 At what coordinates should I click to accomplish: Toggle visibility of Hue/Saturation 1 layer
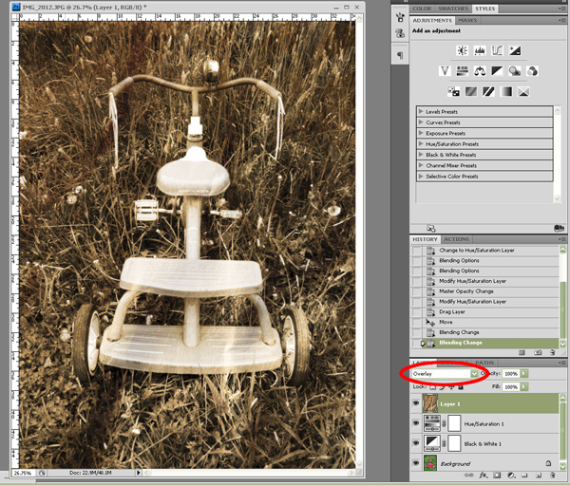[x=416, y=423]
